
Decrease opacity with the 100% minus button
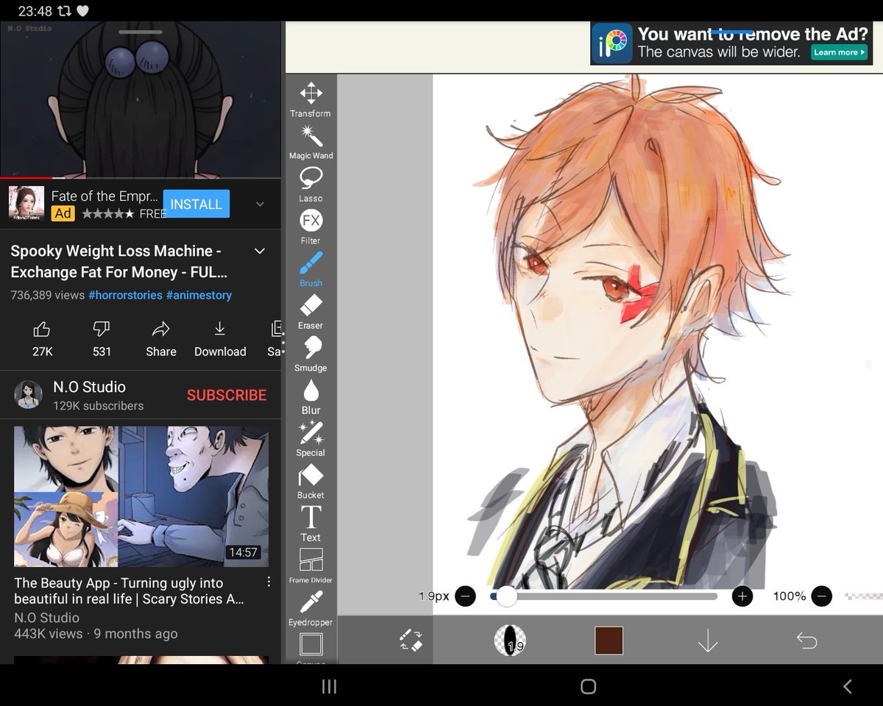(x=823, y=596)
